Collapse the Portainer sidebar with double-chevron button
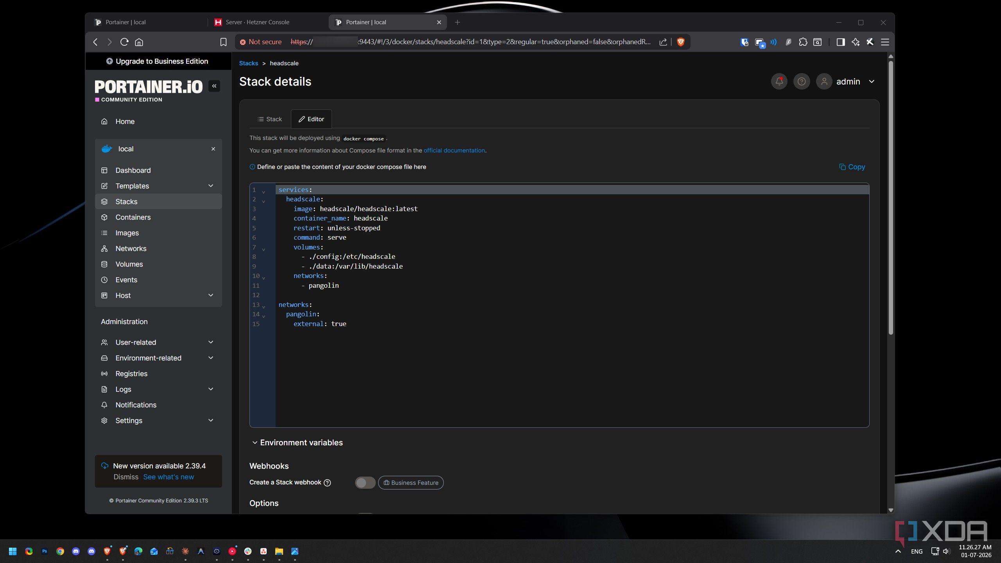The image size is (1001, 563). (x=214, y=86)
